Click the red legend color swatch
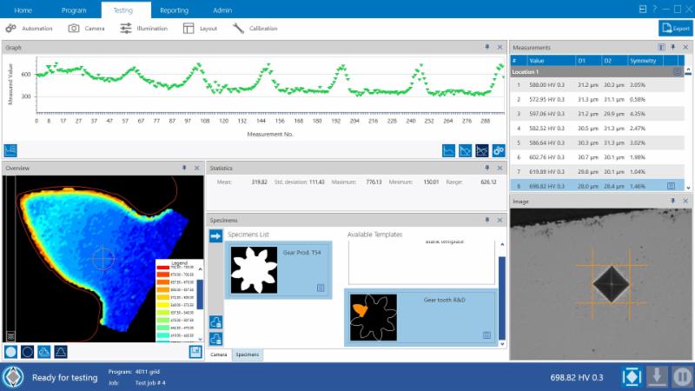 [x=162, y=268]
